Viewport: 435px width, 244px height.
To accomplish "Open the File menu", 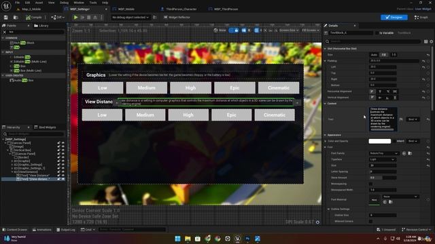I will [x=17, y=3].
